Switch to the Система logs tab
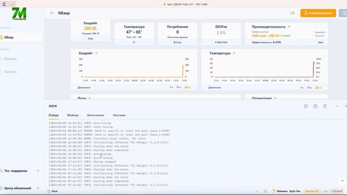The width and height of the screenshot is (347, 195). coord(119,115)
